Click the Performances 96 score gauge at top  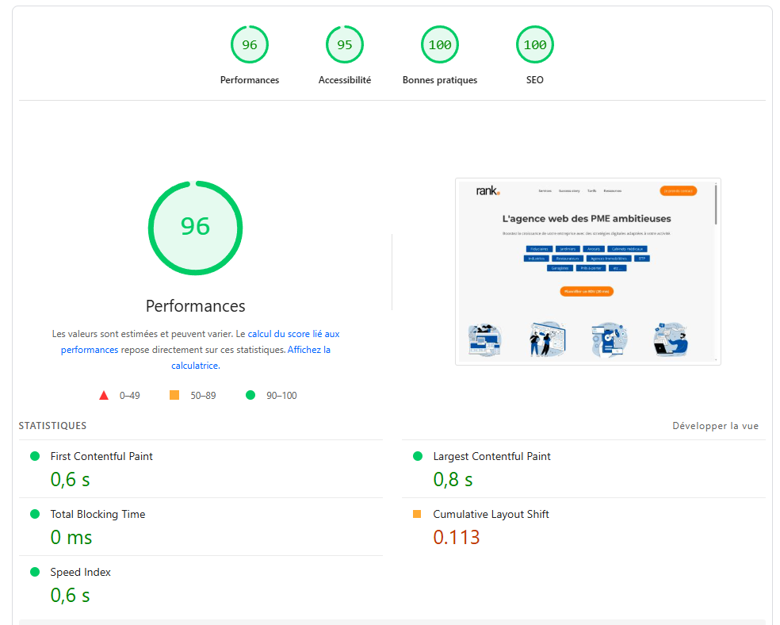pos(249,44)
